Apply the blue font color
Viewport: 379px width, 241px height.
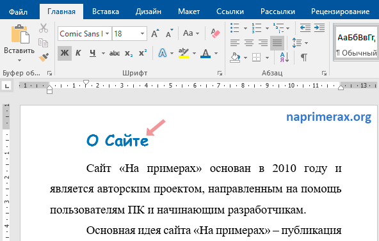206,53
